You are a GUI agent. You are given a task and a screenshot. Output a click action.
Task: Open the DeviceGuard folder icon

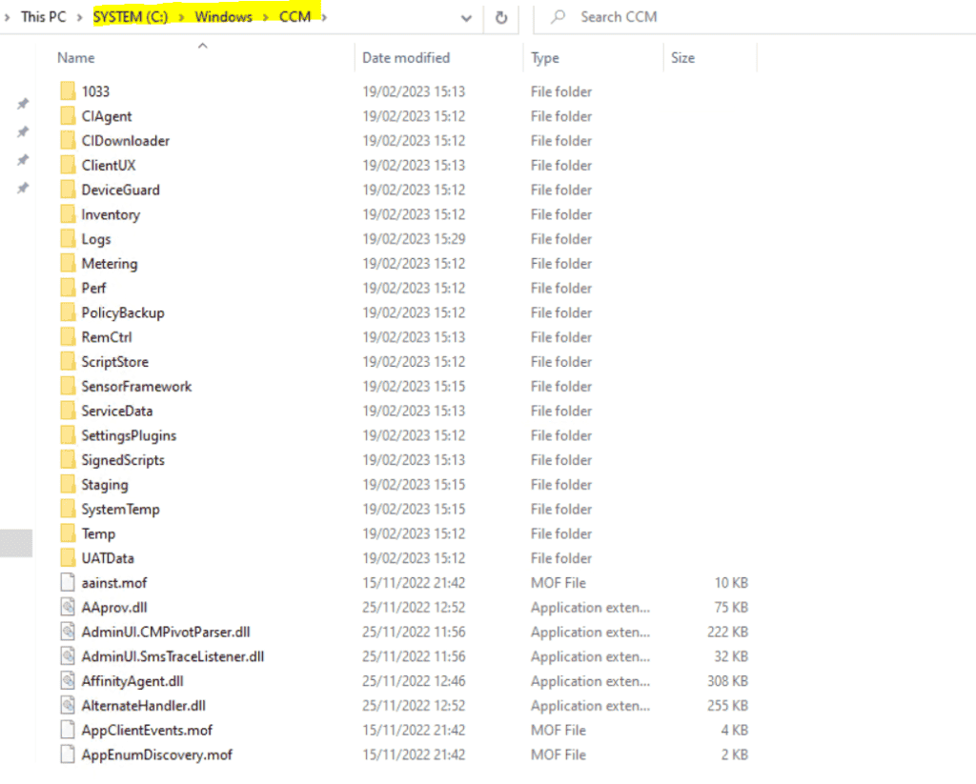pyautogui.click(x=67, y=189)
